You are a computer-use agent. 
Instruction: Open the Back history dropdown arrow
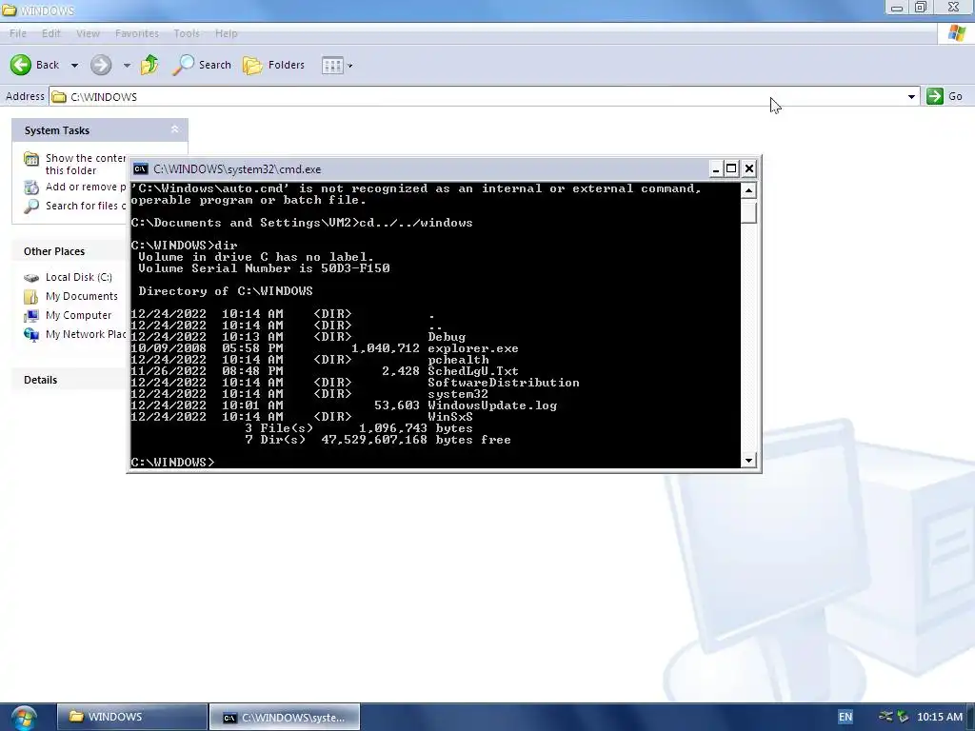[x=74, y=66]
